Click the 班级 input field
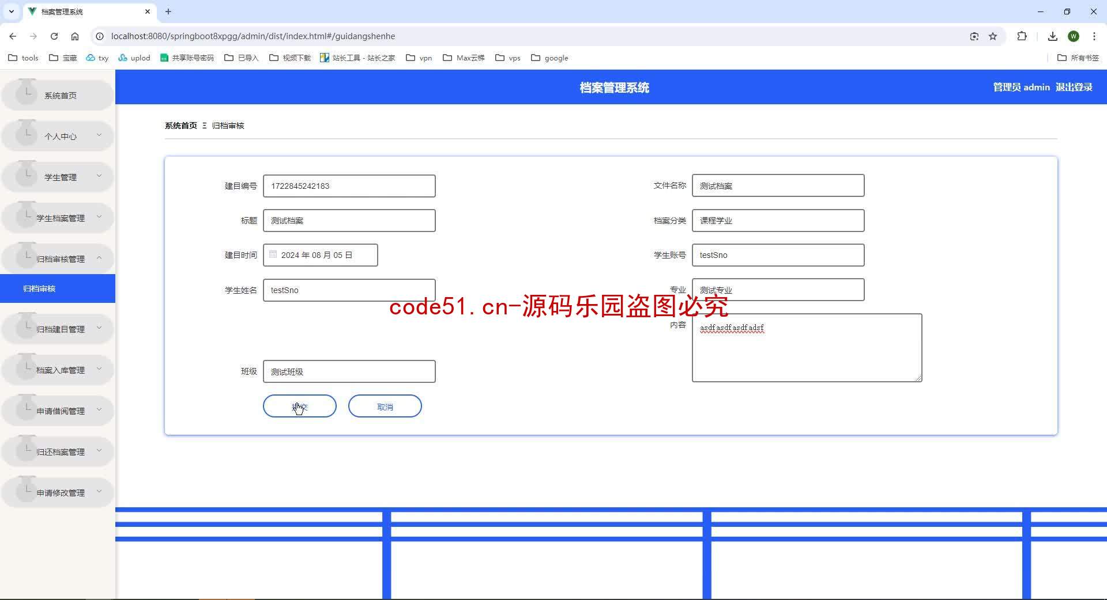The height and width of the screenshot is (600, 1107). (349, 371)
